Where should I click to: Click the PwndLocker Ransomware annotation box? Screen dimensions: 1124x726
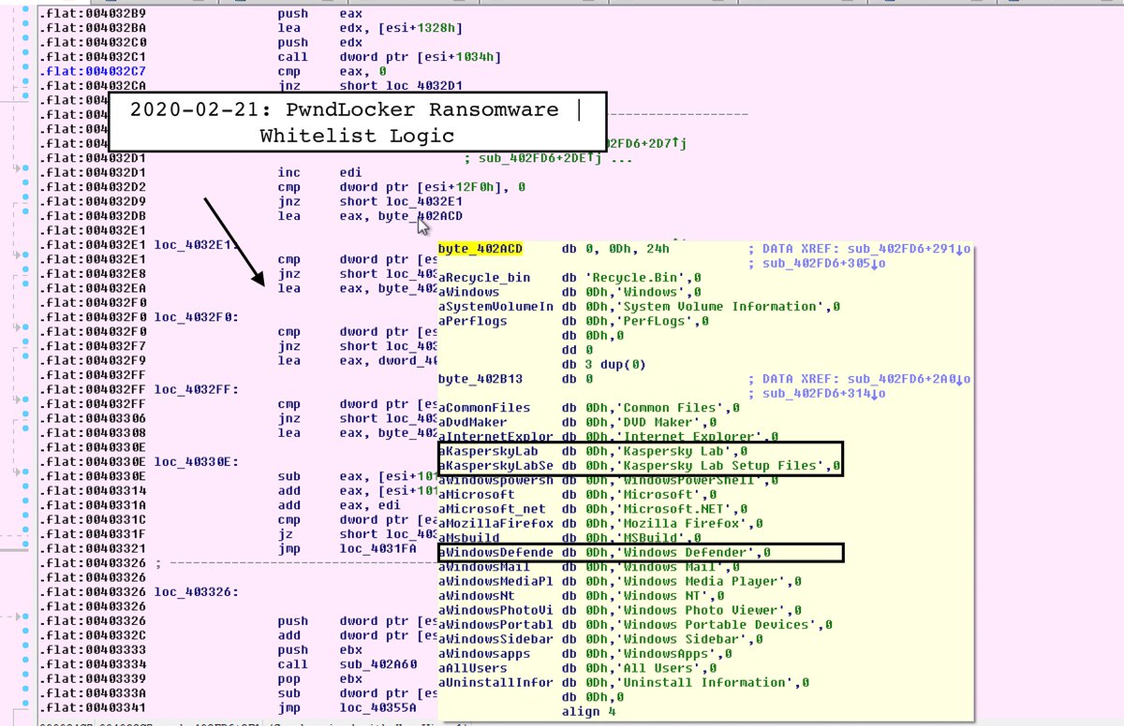pos(357,122)
